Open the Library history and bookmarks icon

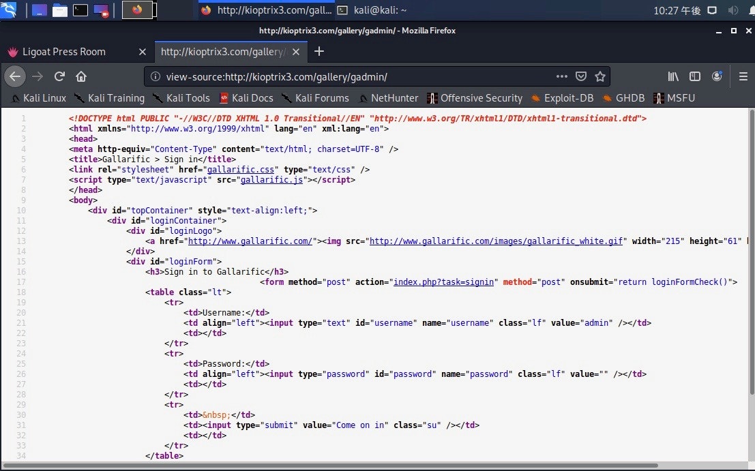[673, 76]
